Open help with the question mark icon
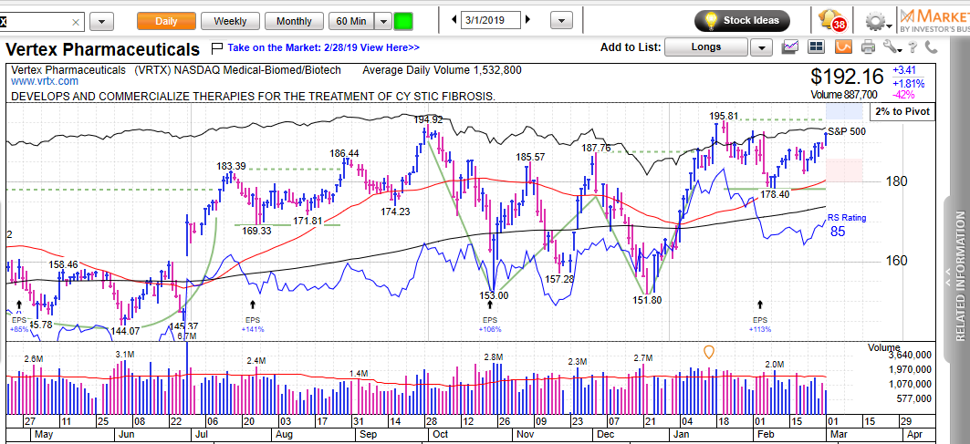The height and width of the screenshot is (444, 970). point(912,47)
